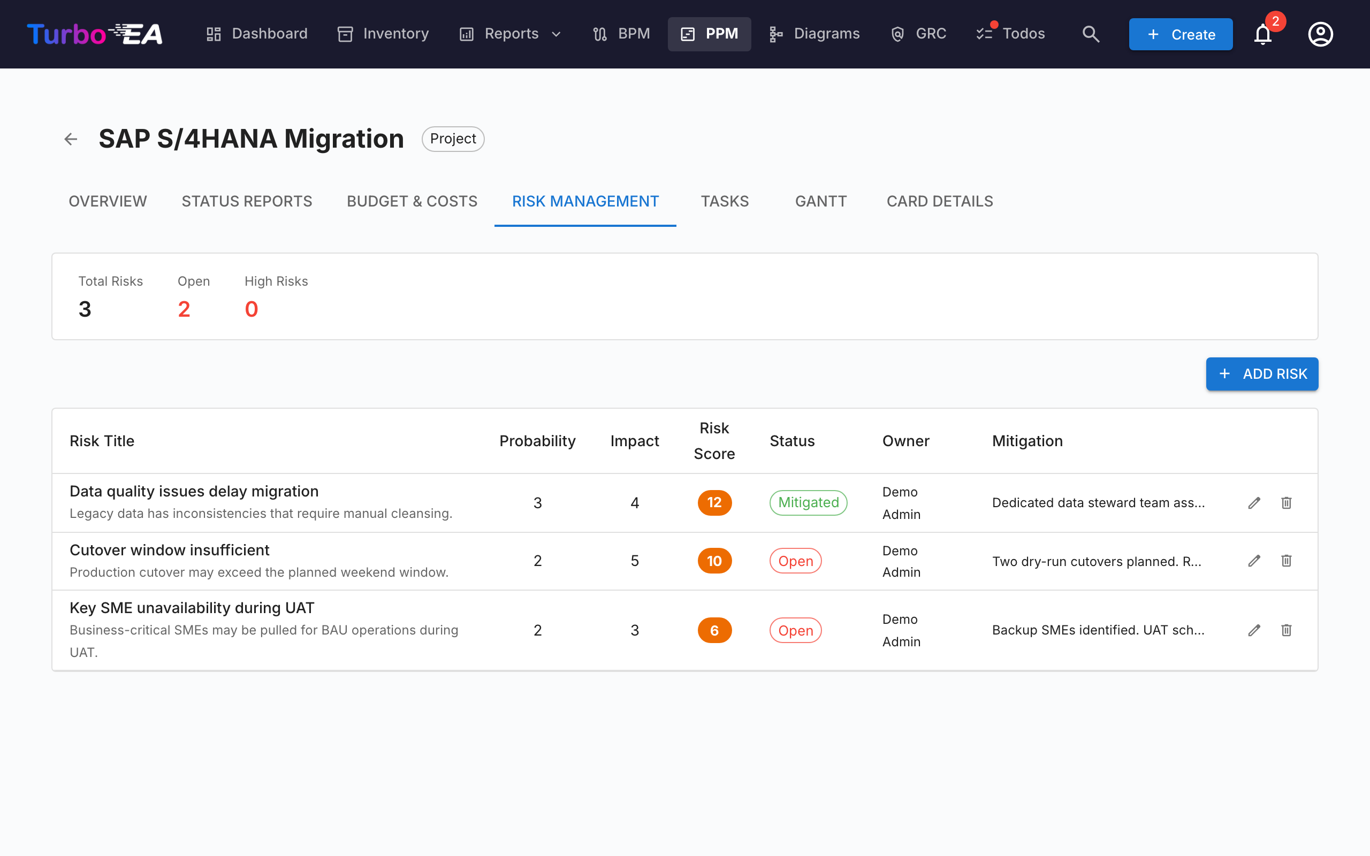Open the Card Details tab

coord(940,202)
